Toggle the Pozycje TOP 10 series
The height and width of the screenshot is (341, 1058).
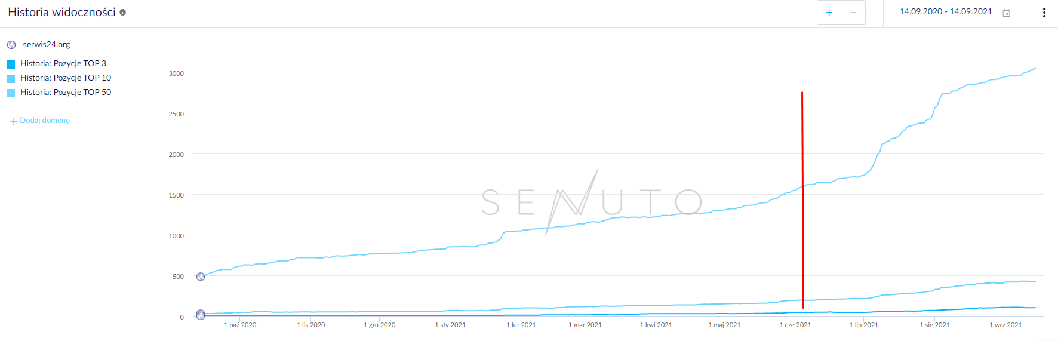click(x=65, y=78)
